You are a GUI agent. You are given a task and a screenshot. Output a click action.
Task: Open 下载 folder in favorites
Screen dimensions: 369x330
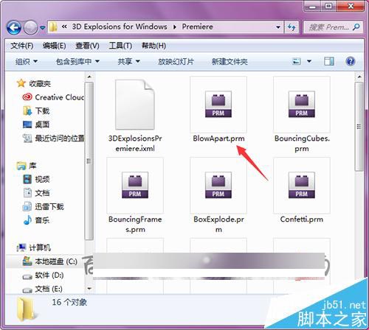42,111
